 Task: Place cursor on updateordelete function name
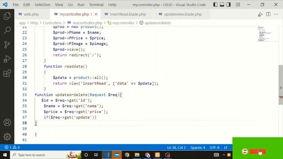[71, 95]
